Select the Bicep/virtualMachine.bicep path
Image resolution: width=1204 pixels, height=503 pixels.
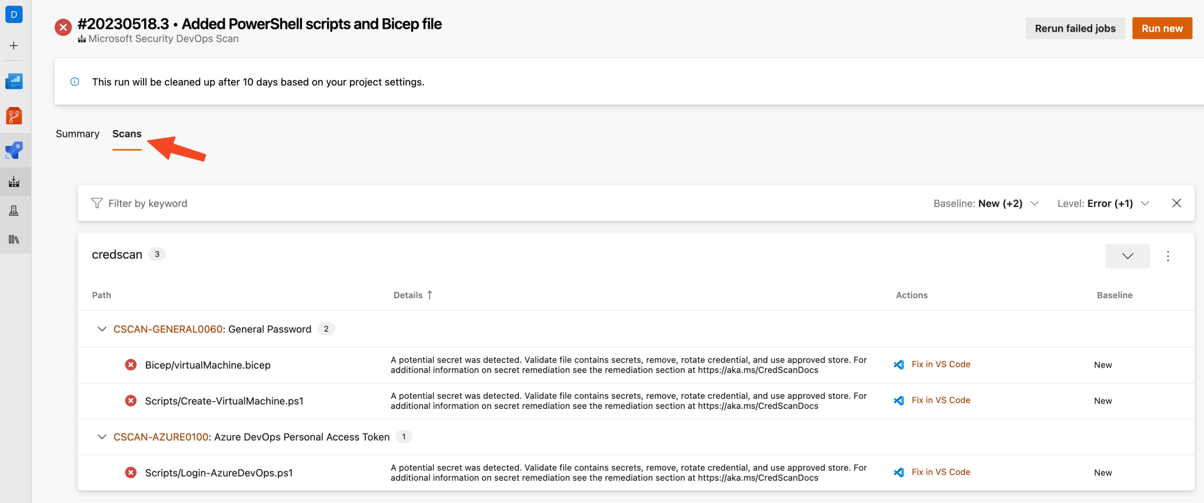click(x=208, y=365)
